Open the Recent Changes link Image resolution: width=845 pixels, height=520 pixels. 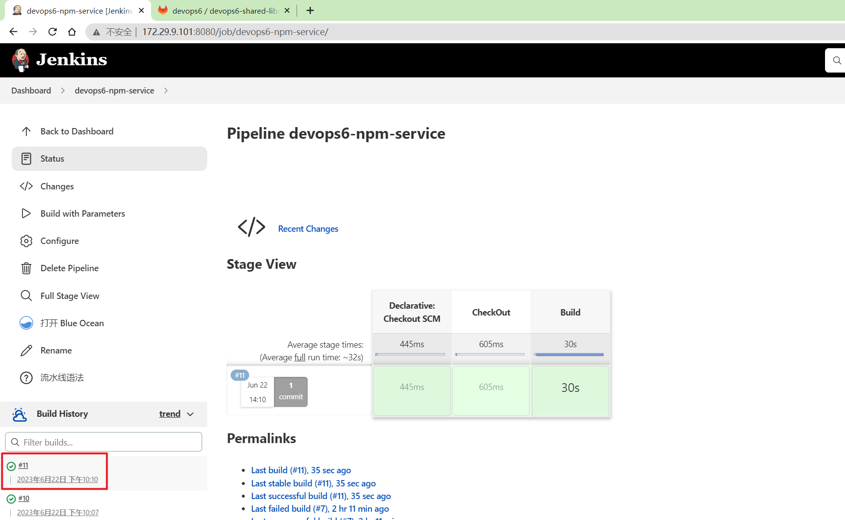tap(308, 229)
